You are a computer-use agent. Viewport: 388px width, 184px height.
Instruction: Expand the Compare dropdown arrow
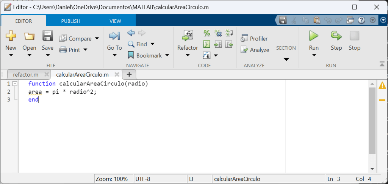point(97,39)
